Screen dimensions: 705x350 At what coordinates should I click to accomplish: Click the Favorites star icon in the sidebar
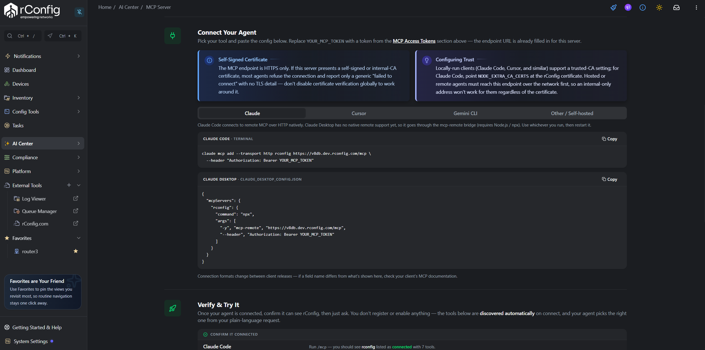7,238
